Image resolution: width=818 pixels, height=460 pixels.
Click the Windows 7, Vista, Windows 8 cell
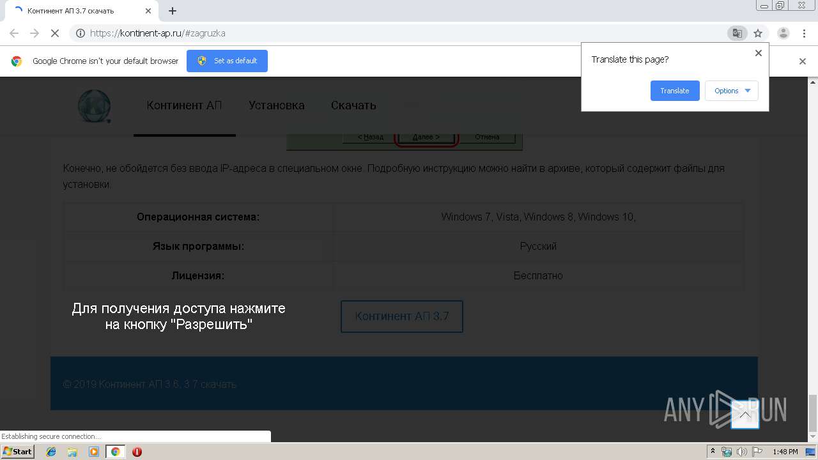pos(538,217)
